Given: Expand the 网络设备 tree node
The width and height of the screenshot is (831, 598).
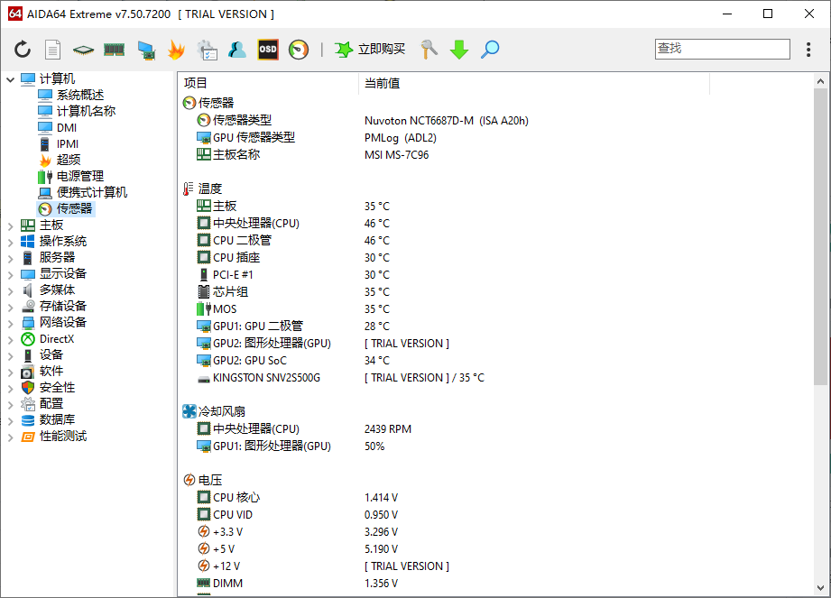Looking at the screenshot, I should pyautogui.click(x=10, y=324).
